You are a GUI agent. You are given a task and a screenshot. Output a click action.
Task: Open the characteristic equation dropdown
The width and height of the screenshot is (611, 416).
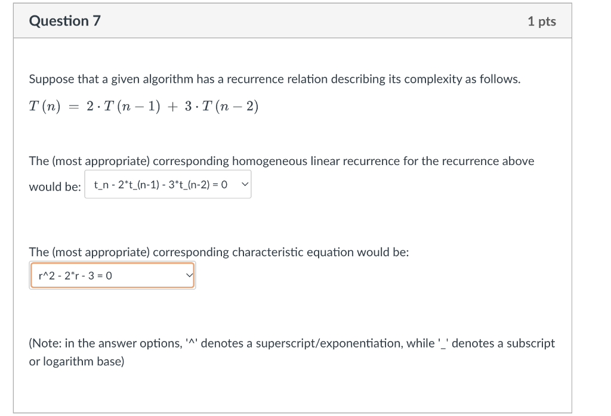112,275
